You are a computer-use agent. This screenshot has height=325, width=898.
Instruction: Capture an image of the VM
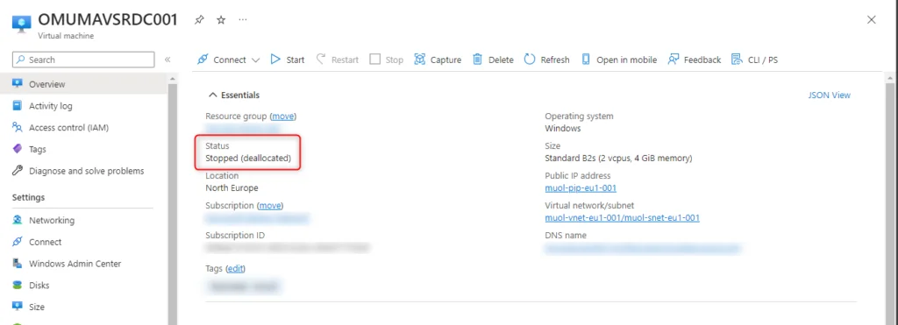click(x=438, y=60)
